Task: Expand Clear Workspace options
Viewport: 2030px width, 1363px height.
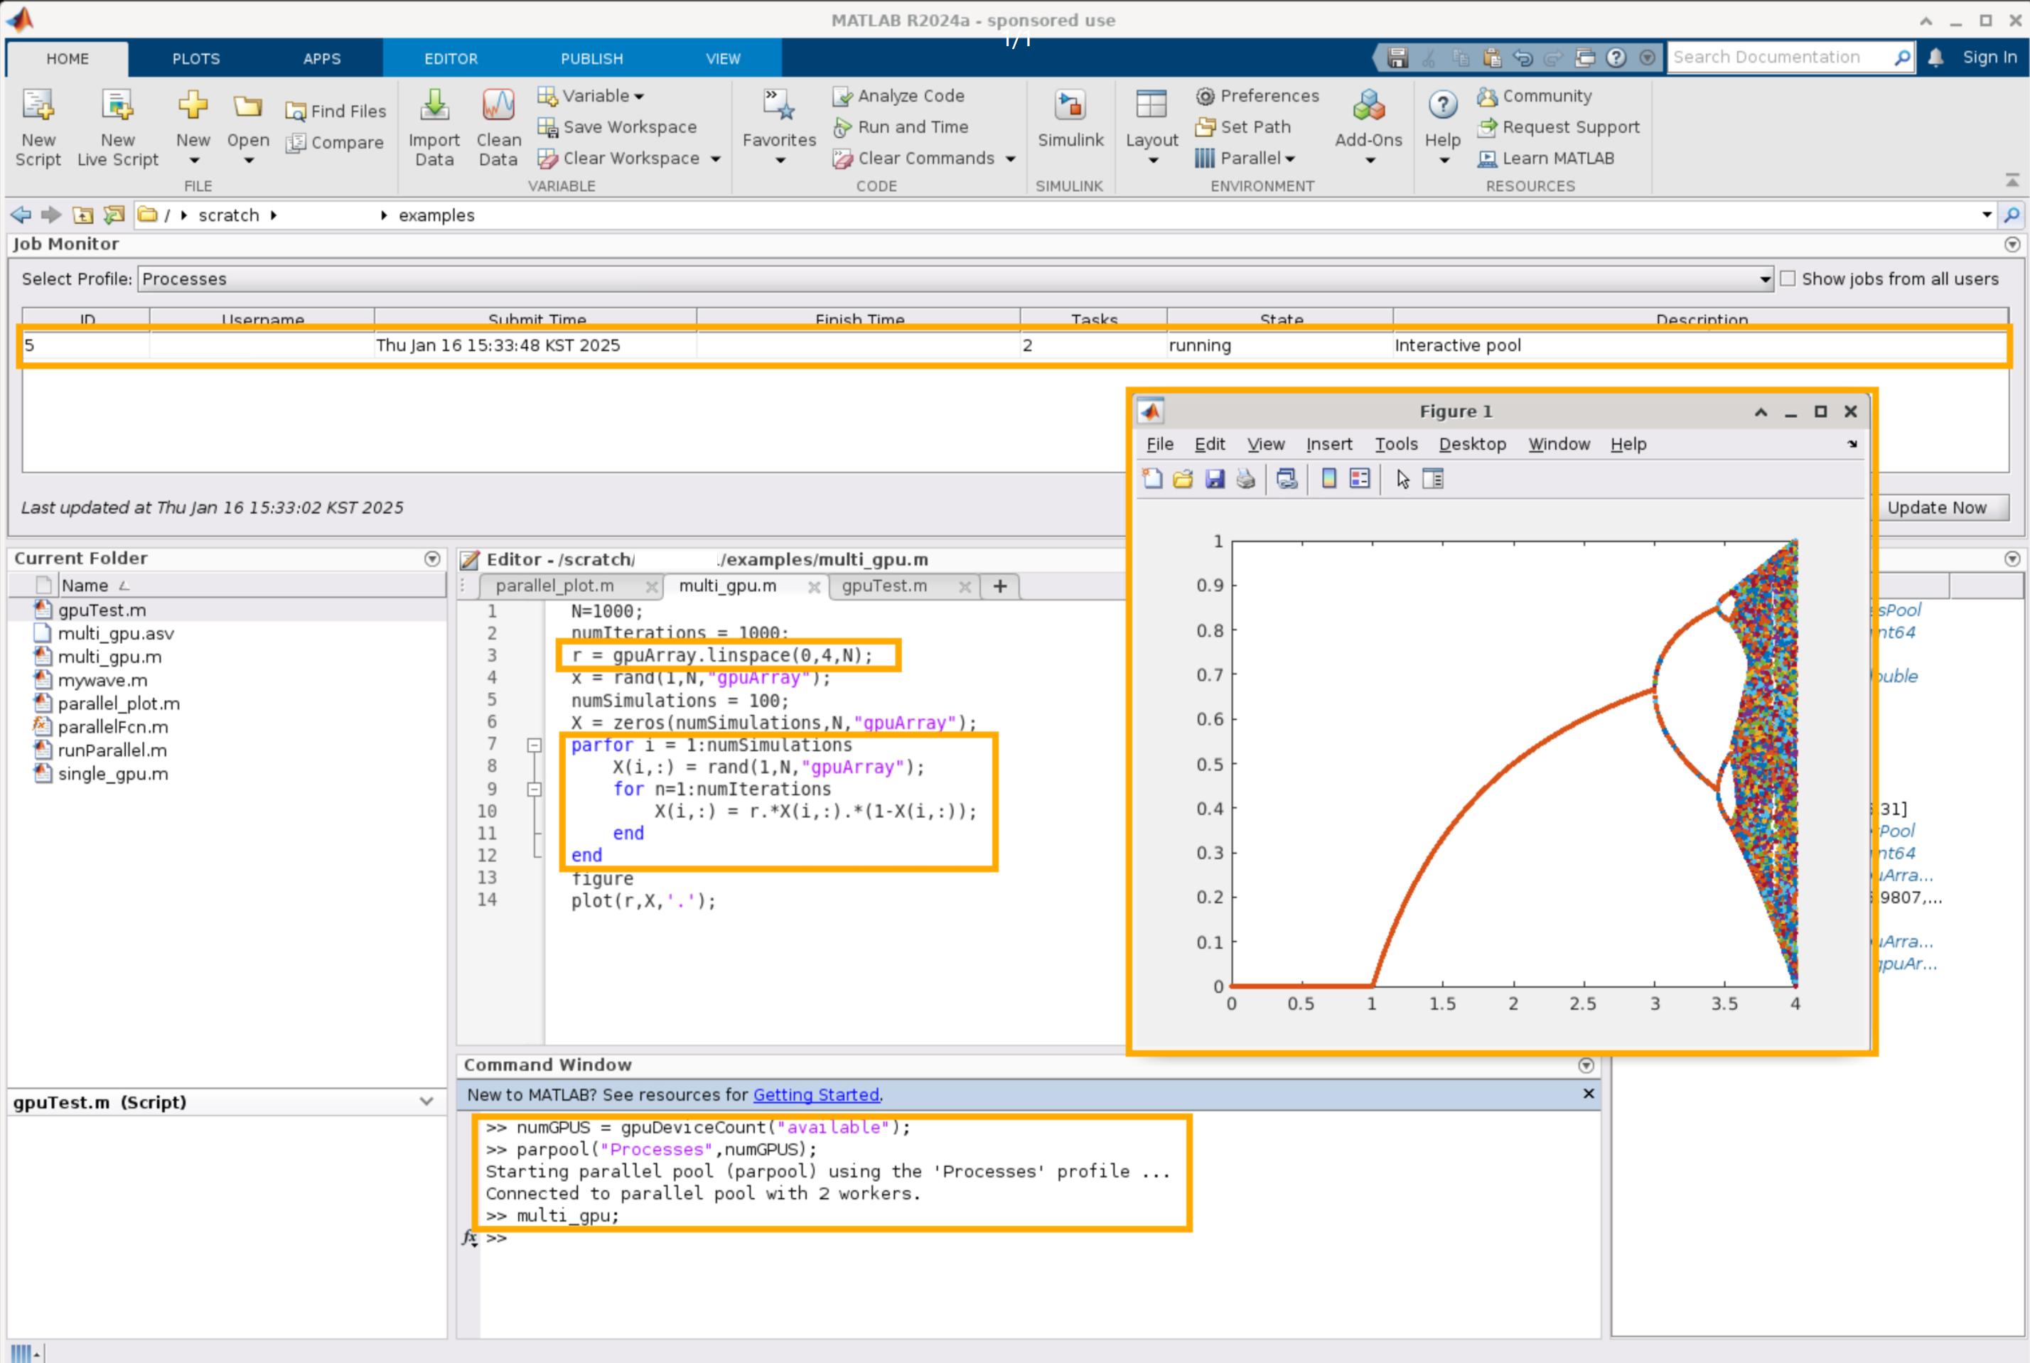Action: 716,159
